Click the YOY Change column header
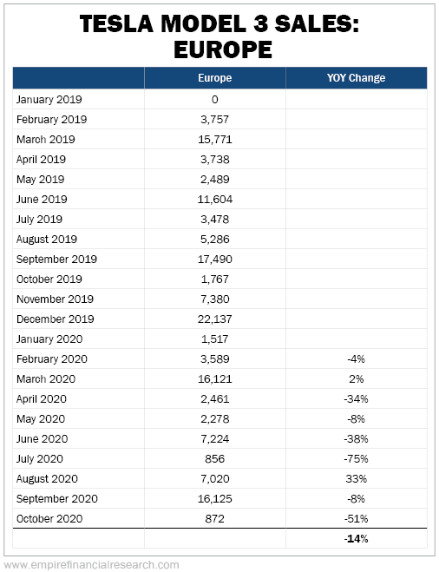Screen dimensions: 439x572 (x=356, y=78)
